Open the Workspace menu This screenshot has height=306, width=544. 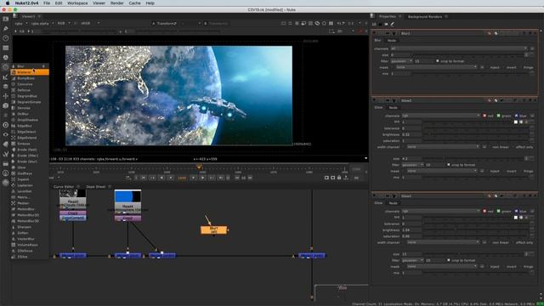click(77, 3)
